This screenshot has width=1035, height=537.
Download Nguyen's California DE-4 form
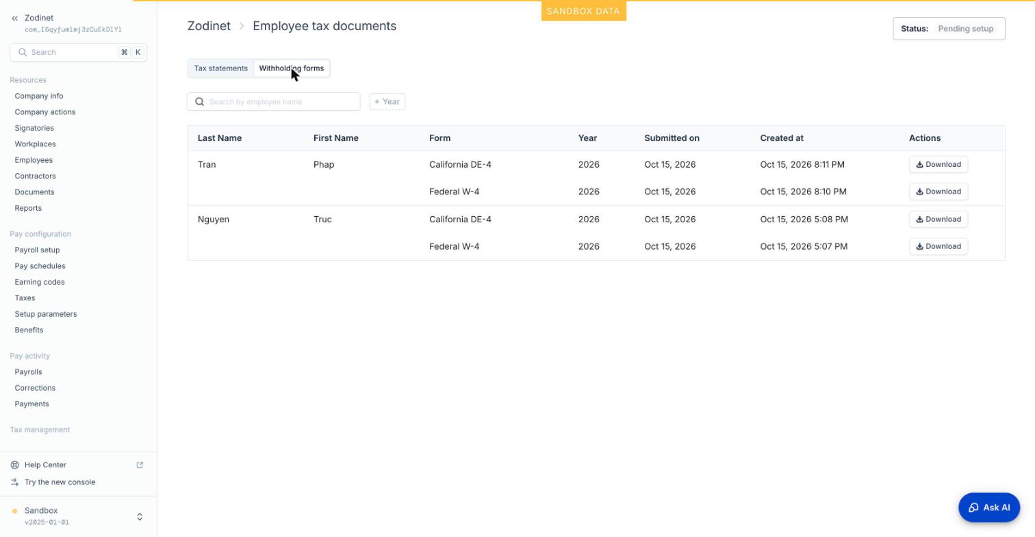click(938, 220)
